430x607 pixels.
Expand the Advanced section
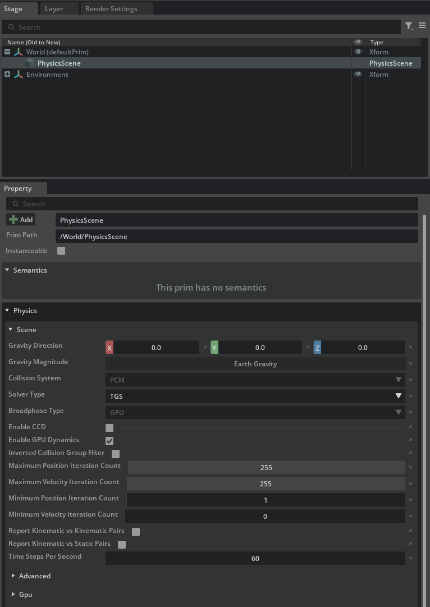pos(13,576)
